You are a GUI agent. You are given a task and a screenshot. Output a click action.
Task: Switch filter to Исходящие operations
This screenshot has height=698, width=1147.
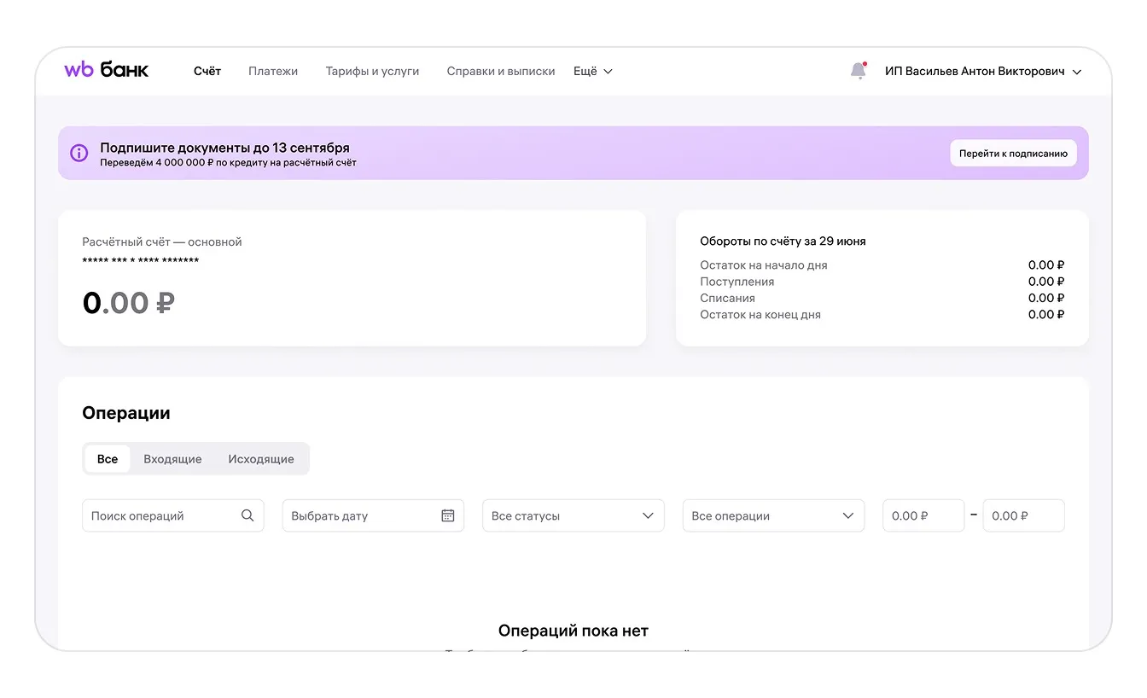(x=261, y=459)
